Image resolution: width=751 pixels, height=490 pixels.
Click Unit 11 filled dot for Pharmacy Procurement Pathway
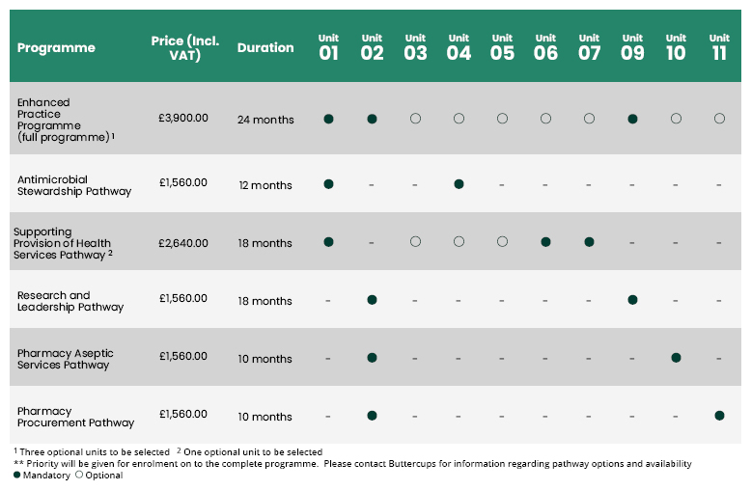click(x=719, y=416)
